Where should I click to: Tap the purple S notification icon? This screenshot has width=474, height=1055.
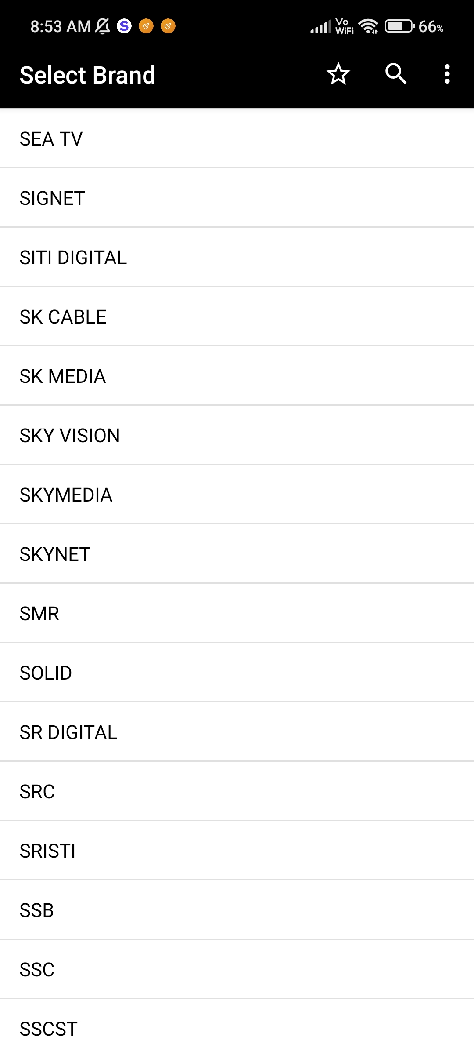(124, 26)
